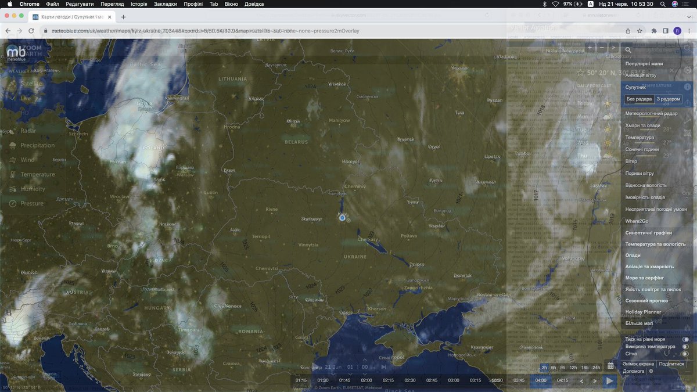Select the 6h time step
Screen dimensions: 697x392
[x=554, y=368]
